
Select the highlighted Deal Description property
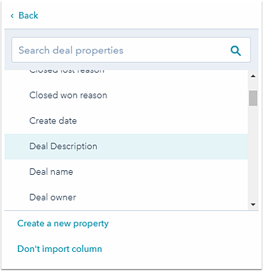pos(126,146)
